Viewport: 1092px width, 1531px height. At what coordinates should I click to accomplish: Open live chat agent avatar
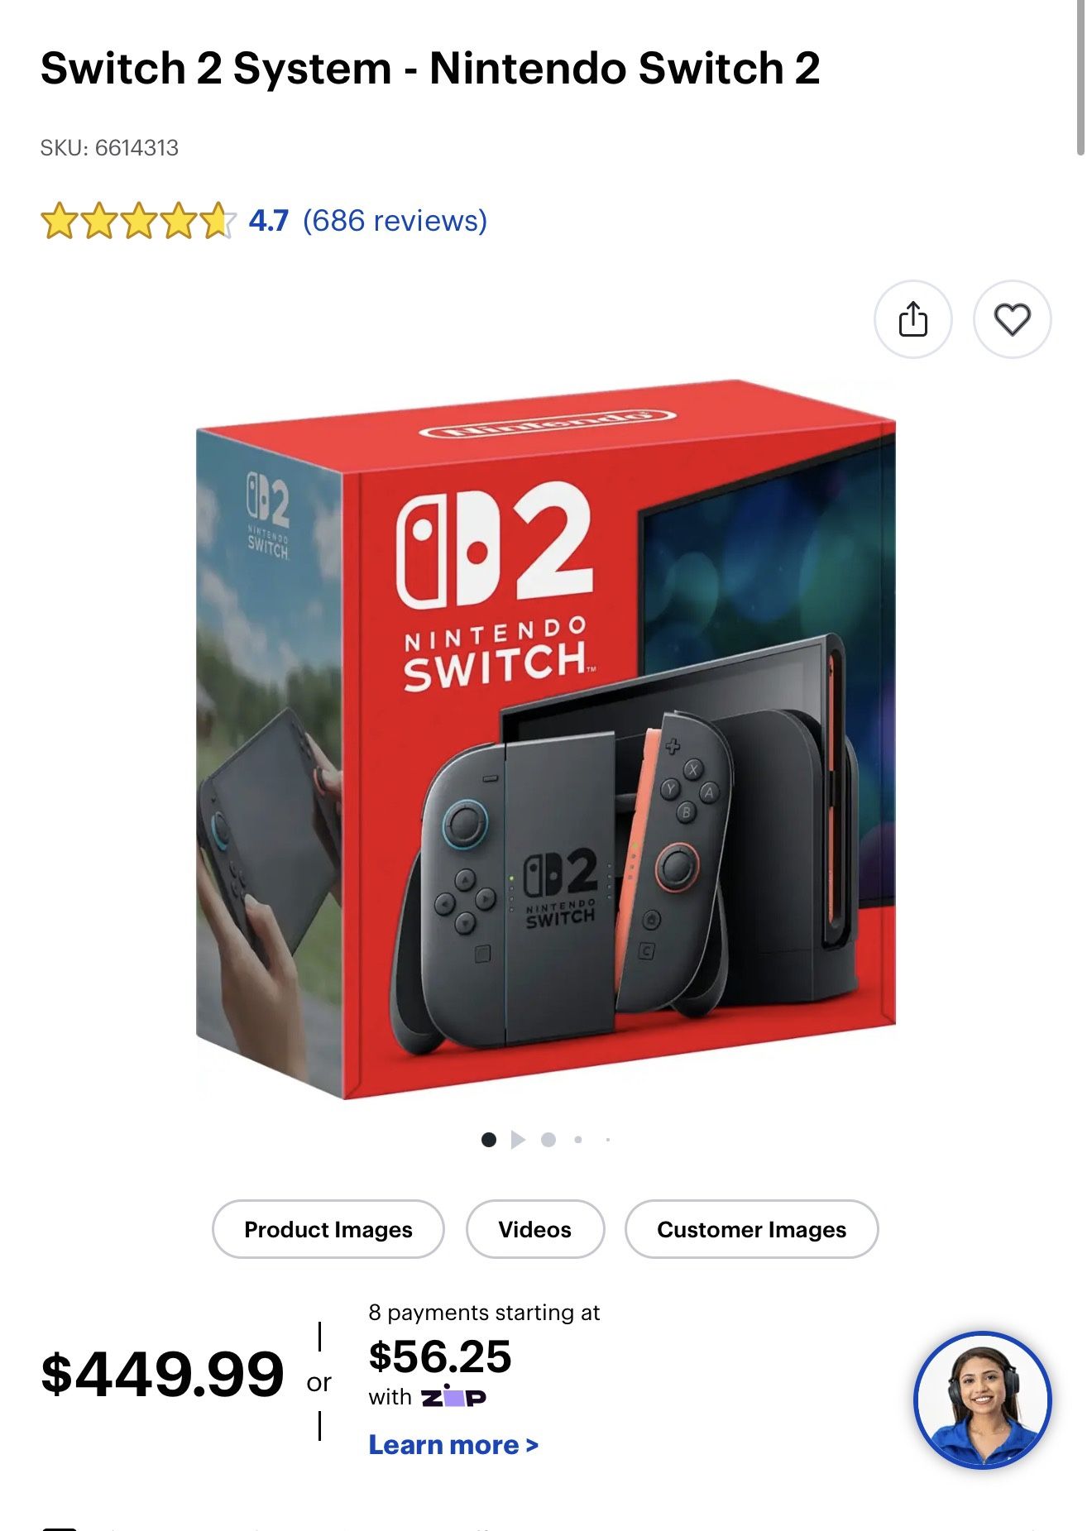982,1399
